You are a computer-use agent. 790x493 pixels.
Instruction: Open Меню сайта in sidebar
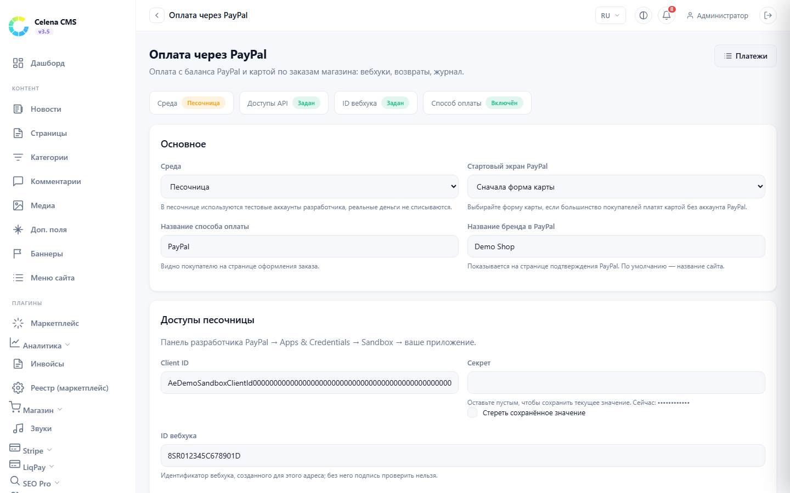[67, 278]
